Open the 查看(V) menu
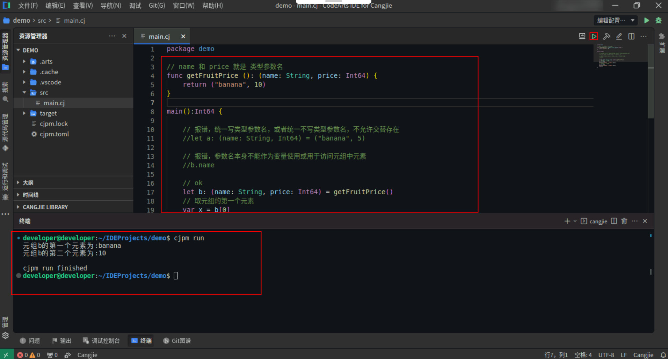Image resolution: width=668 pixels, height=359 pixels. 83,6
